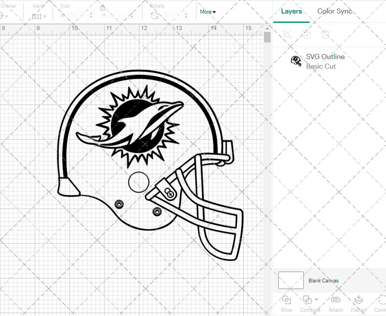Viewport: 386px width, 316px height.
Task: Click the Slice tool icon
Action: click(286, 300)
